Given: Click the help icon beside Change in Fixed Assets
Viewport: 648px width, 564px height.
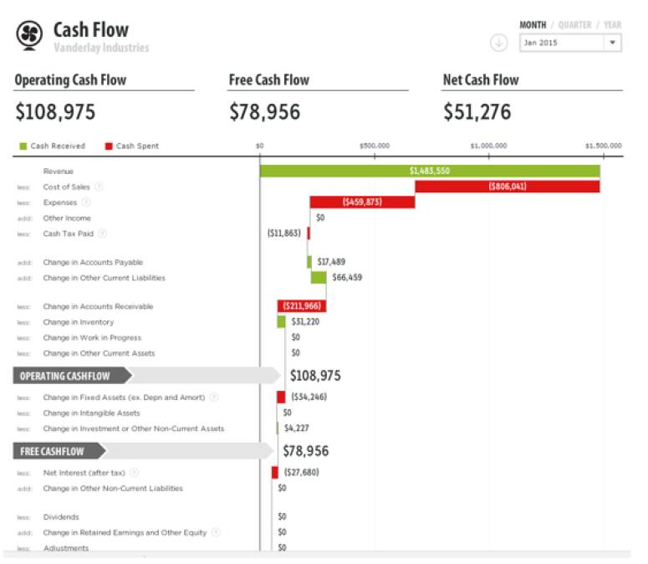Looking at the screenshot, I should point(214,397).
